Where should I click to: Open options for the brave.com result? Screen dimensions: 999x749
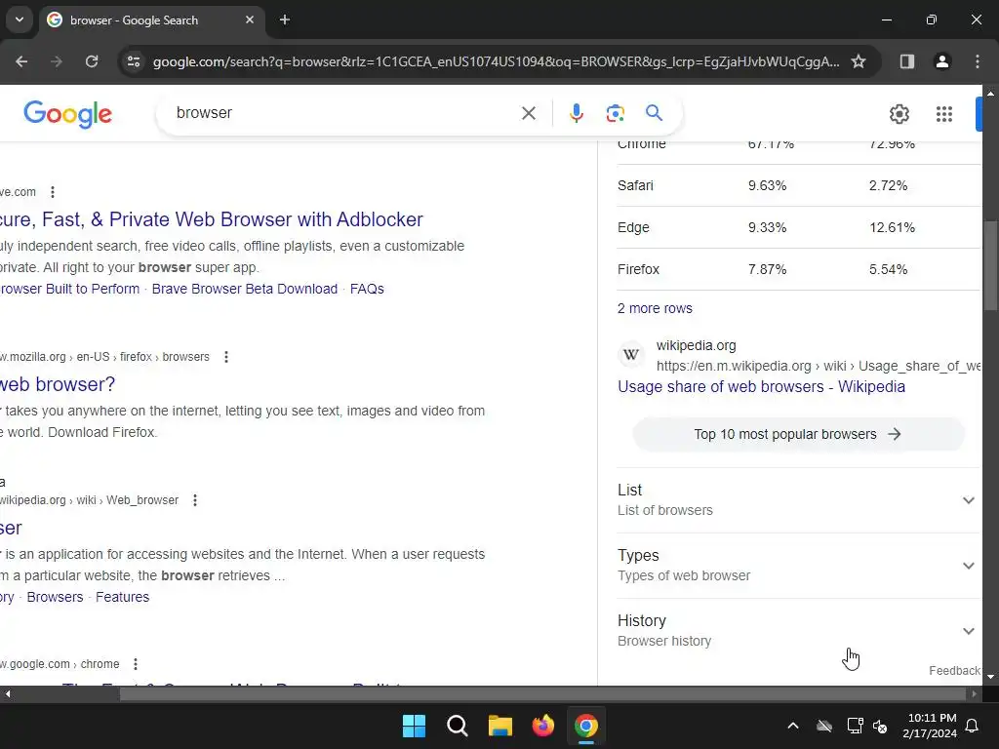(x=53, y=192)
